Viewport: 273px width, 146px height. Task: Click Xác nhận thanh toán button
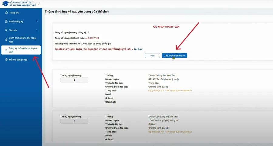tap(174, 56)
